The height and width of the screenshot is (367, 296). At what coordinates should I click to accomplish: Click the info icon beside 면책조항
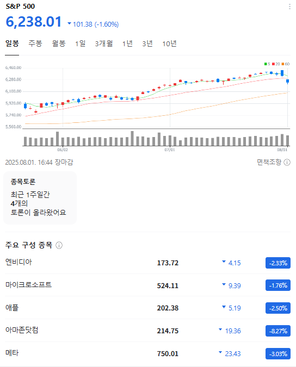(x=287, y=162)
